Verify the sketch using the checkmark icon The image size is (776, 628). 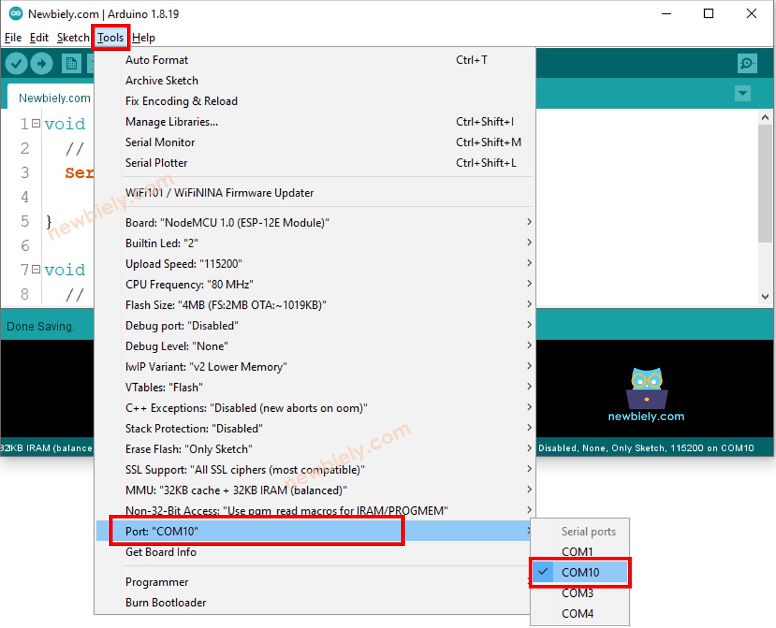coord(16,63)
